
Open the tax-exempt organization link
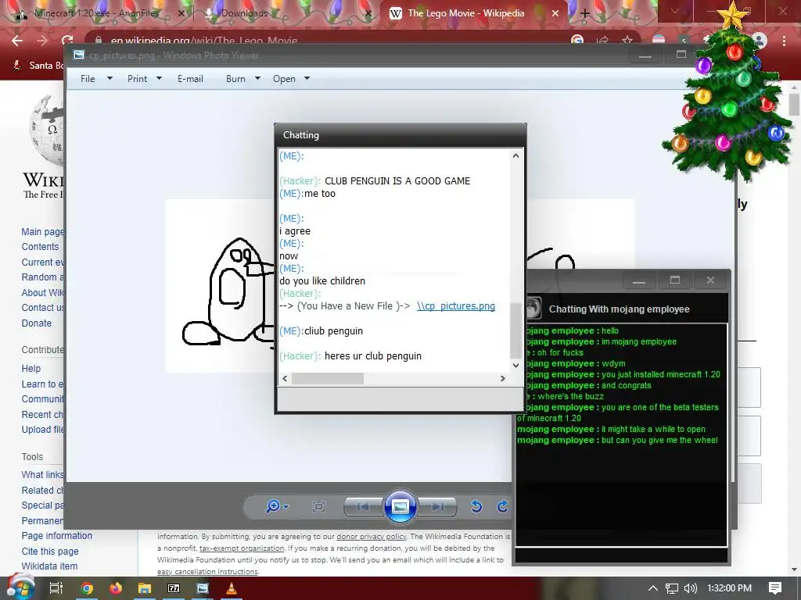click(242, 548)
